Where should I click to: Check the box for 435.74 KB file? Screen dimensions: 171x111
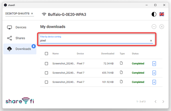pos(46,73)
